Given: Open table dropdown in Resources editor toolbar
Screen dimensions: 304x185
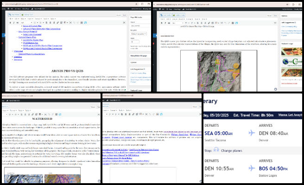Looking at the screenshot, I should point(143,114).
